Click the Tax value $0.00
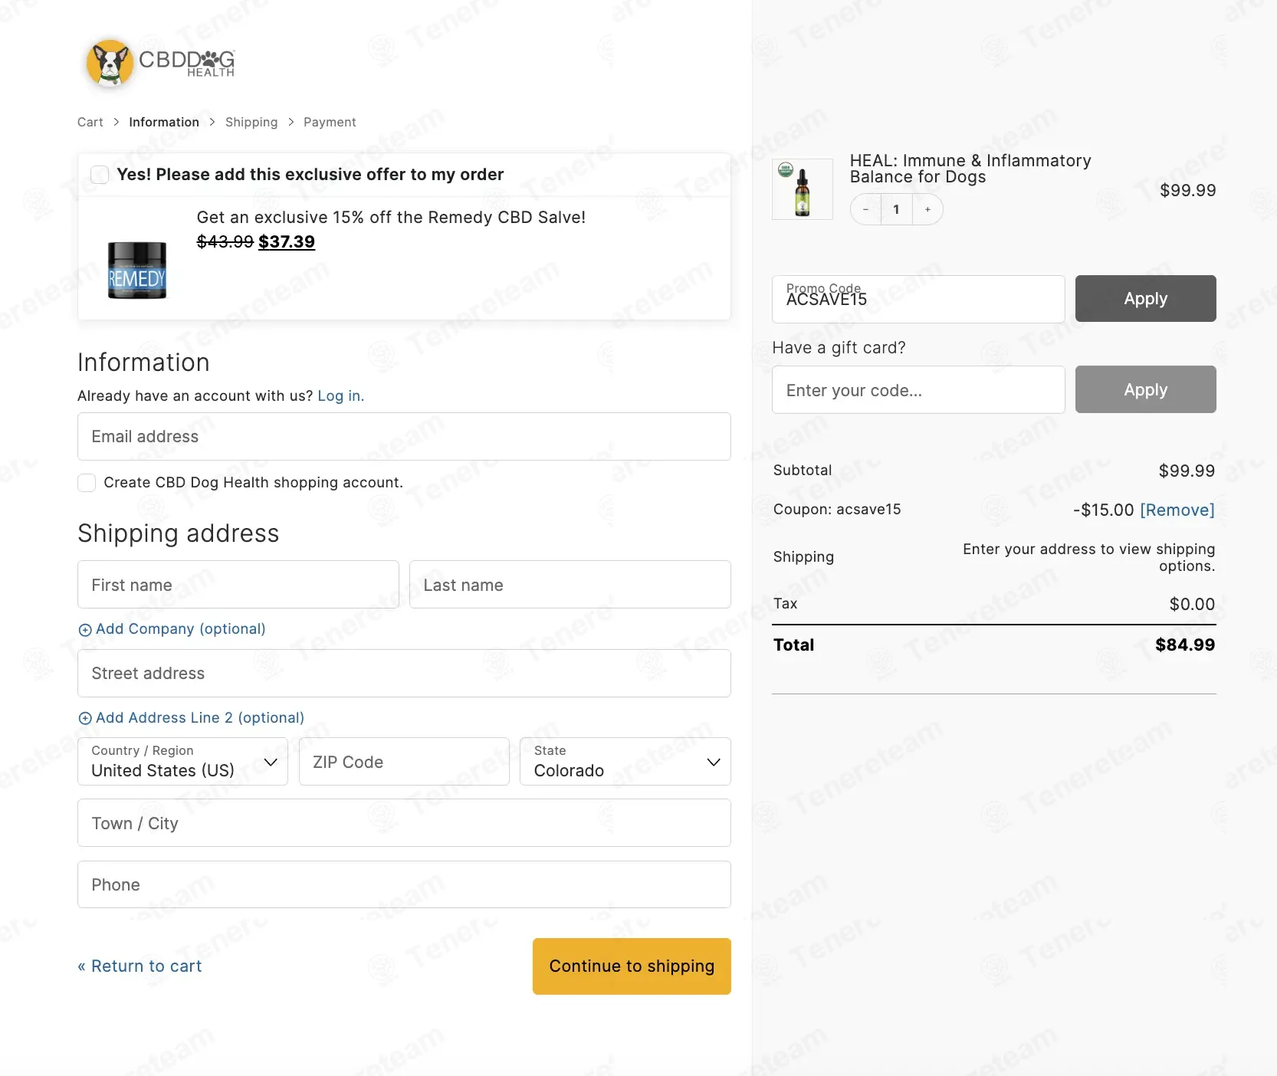Viewport: 1277px width, 1076px height. (x=1192, y=604)
